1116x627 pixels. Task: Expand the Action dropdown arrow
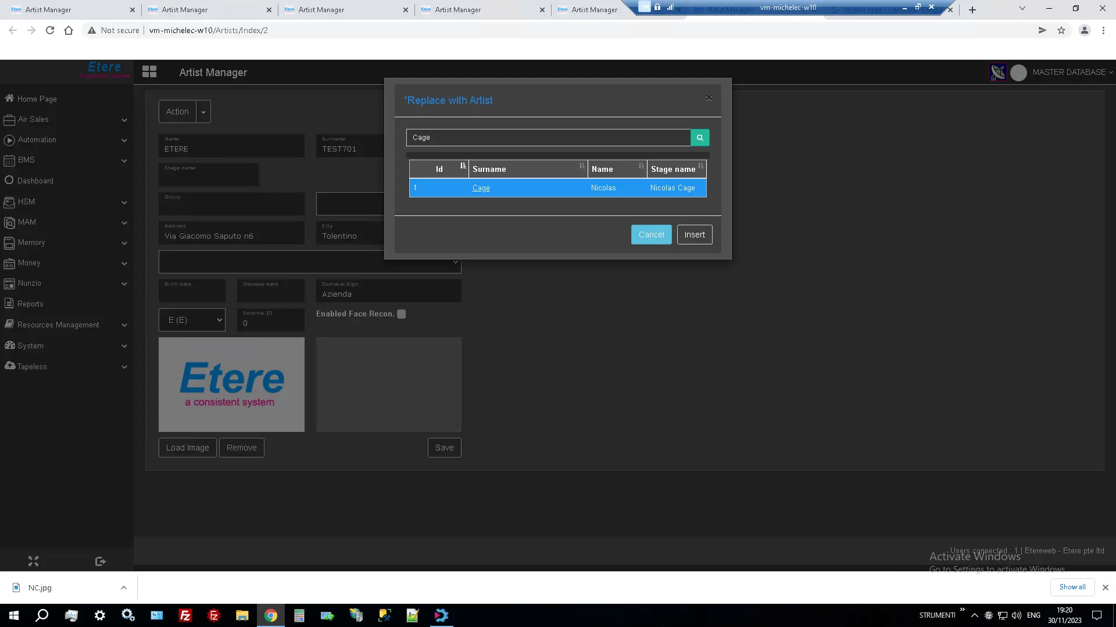203,111
